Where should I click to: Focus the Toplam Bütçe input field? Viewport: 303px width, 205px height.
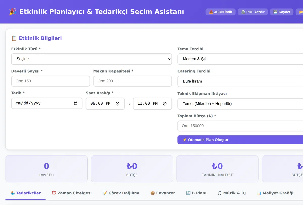pyautogui.click(x=240, y=126)
